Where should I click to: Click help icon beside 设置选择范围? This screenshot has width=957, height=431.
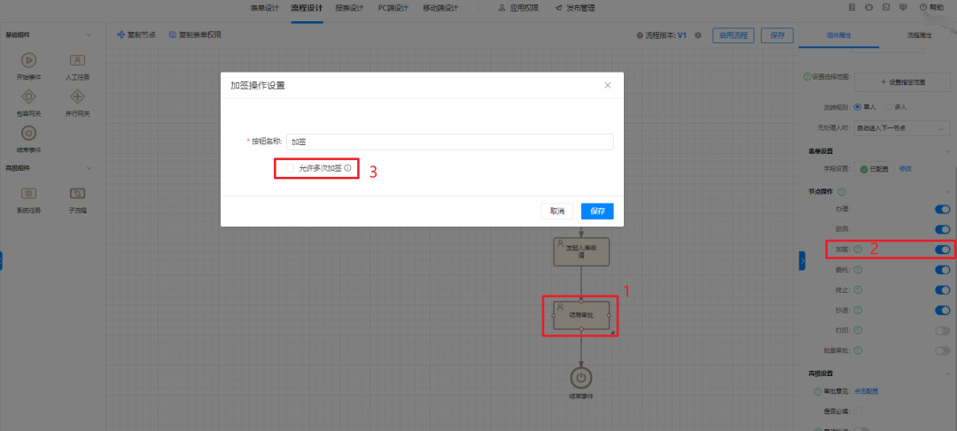coord(807,77)
